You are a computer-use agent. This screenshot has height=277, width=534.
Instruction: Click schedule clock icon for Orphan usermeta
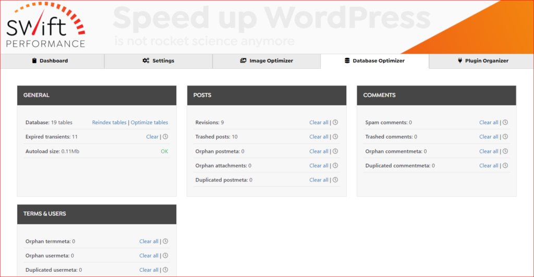(x=165, y=256)
